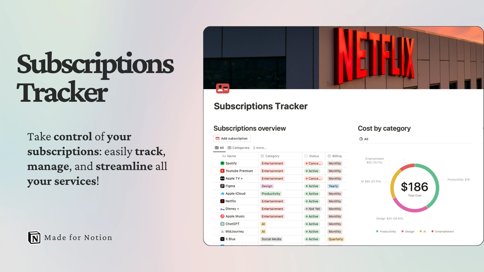Viewport: 484px width, 272px height.
Task: Expand the Categories tab view
Action: [x=239, y=147]
